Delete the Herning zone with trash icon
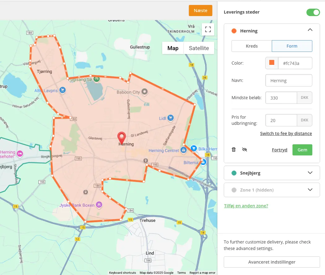The width and height of the screenshot is (325, 275). pyautogui.click(x=234, y=150)
